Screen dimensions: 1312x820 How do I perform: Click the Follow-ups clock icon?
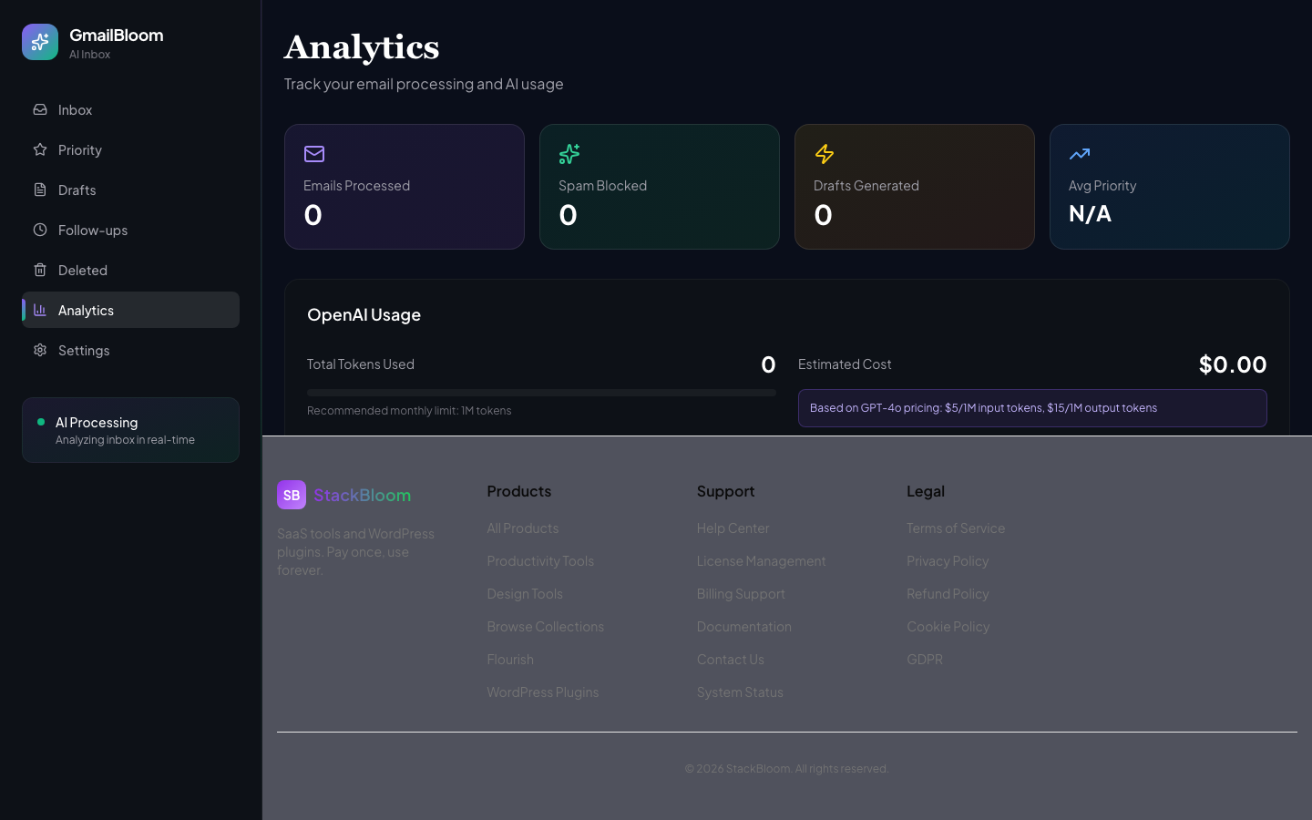click(39, 230)
